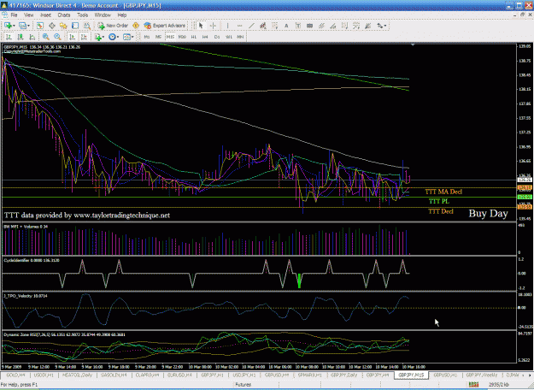
Task: Switch to W1 timeframe
Action: [229, 37]
